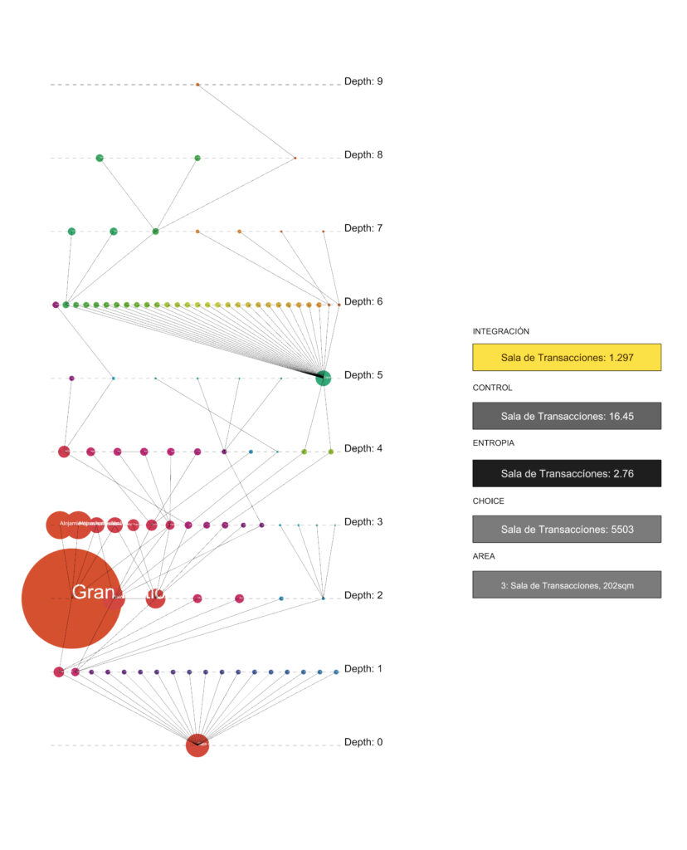Click the leftmost red node at Depth 1

click(59, 672)
